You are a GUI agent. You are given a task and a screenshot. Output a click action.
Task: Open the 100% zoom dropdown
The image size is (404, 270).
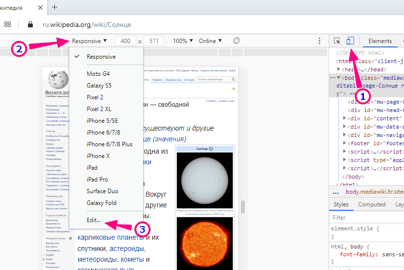[183, 41]
